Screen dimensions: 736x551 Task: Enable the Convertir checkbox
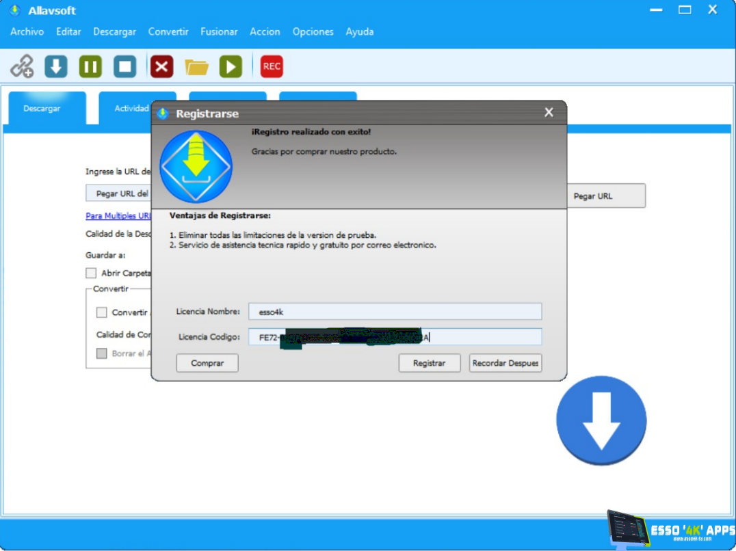pyautogui.click(x=102, y=312)
